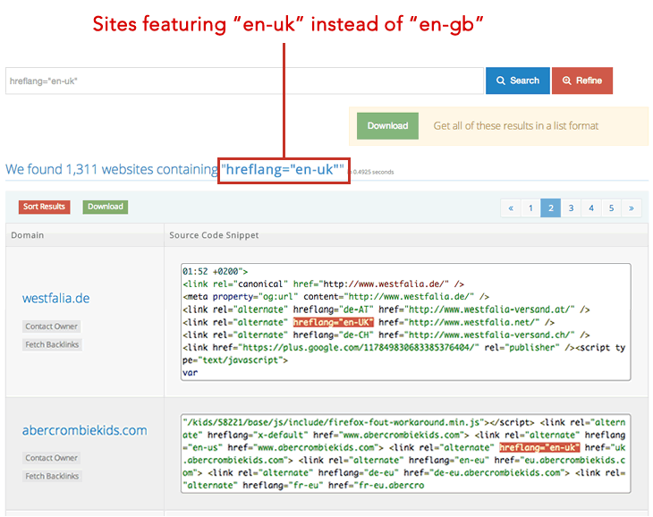Focus the hreflang="en-uk" search field
This screenshot has height=517, width=653.
(x=244, y=81)
